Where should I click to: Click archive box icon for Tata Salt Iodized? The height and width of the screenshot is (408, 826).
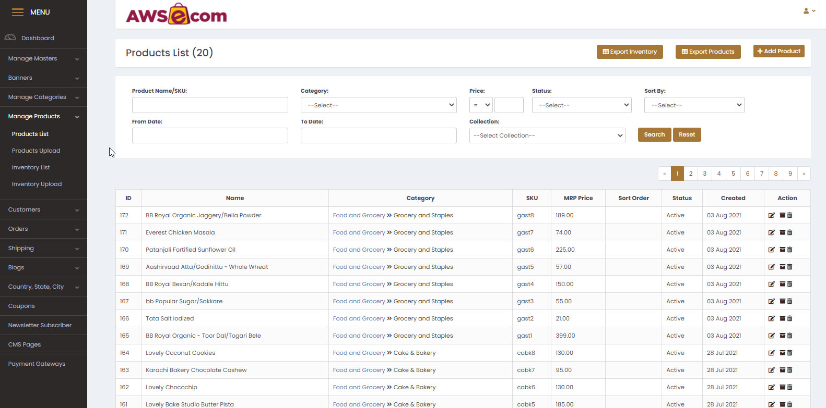pos(782,318)
